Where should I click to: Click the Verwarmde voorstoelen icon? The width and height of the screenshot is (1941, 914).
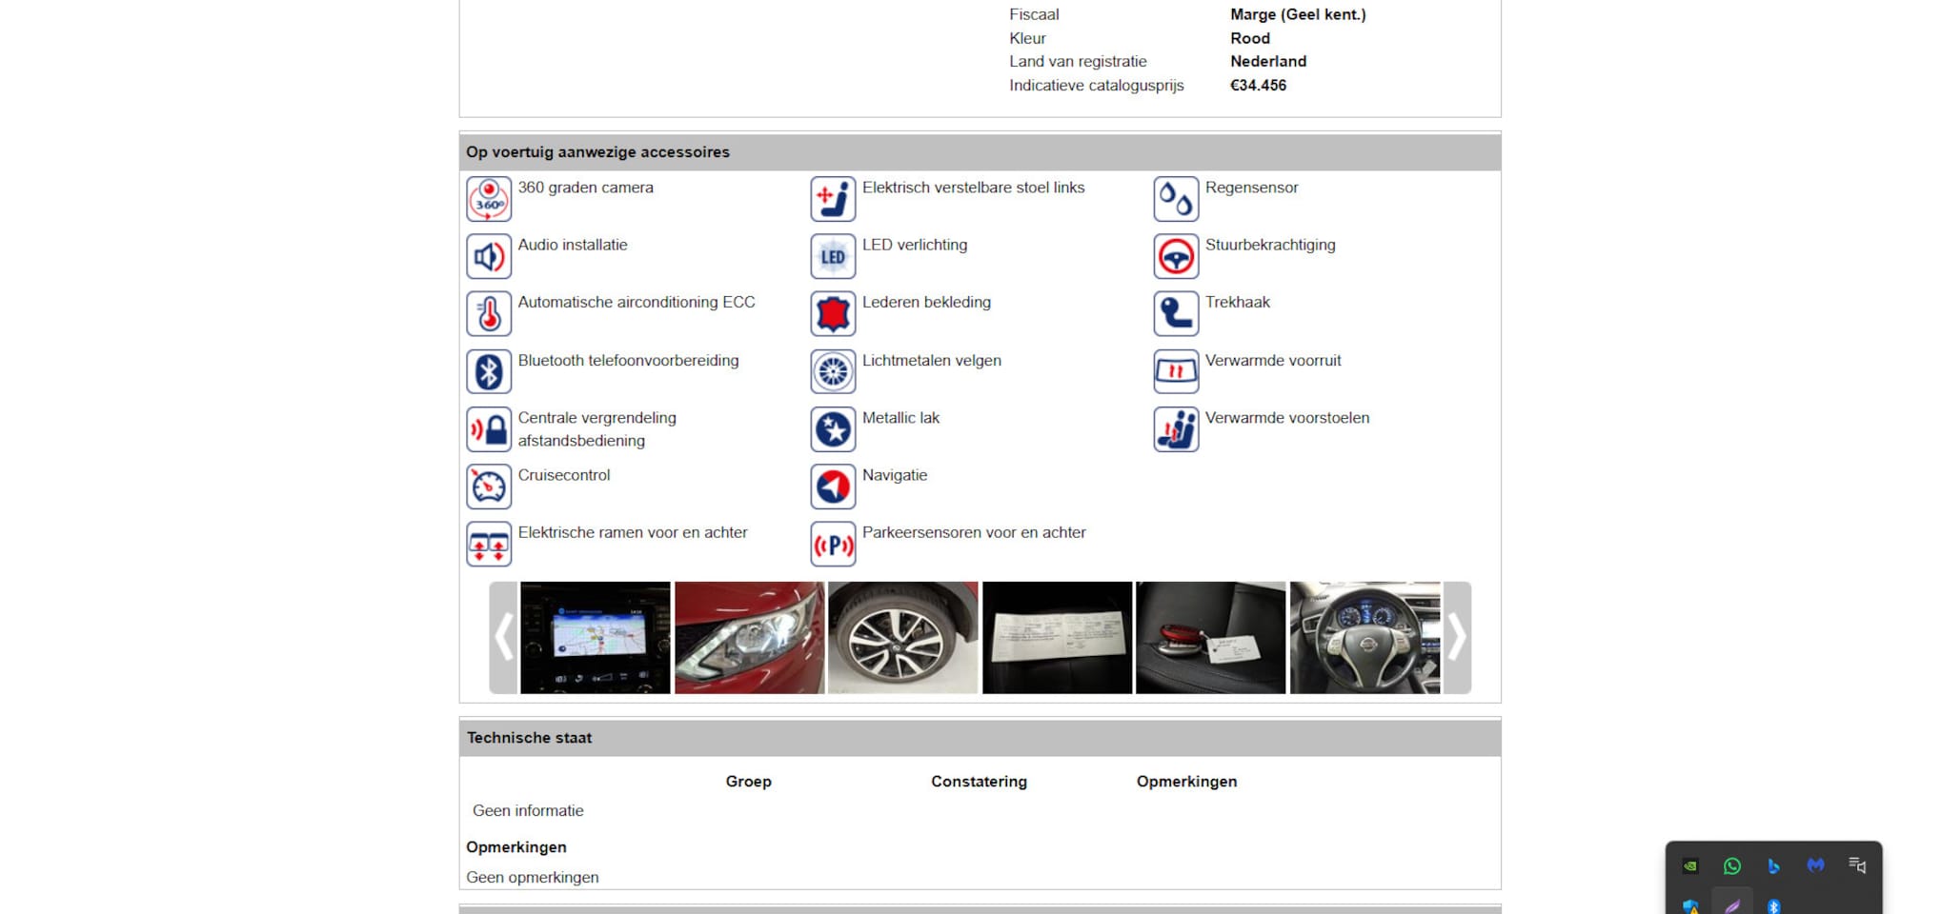(1176, 429)
